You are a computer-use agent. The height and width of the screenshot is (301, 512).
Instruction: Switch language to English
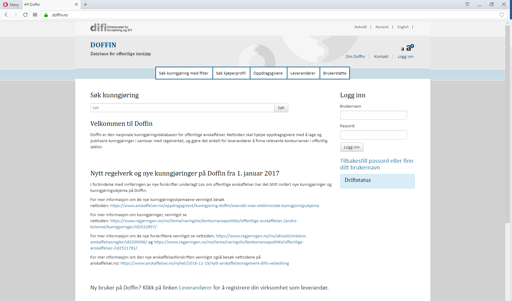(x=403, y=27)
